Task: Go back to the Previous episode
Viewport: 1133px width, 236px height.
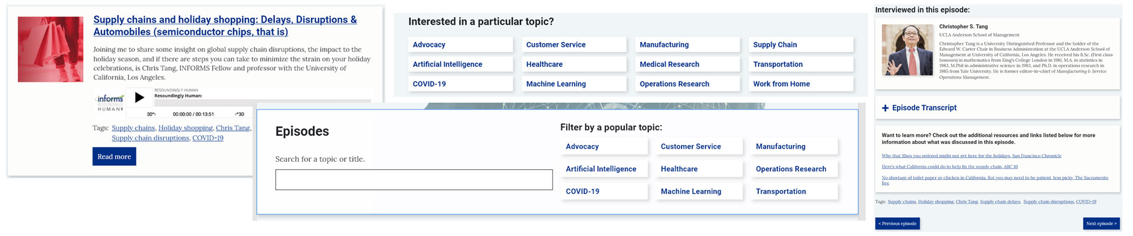Action: [897, 224]
